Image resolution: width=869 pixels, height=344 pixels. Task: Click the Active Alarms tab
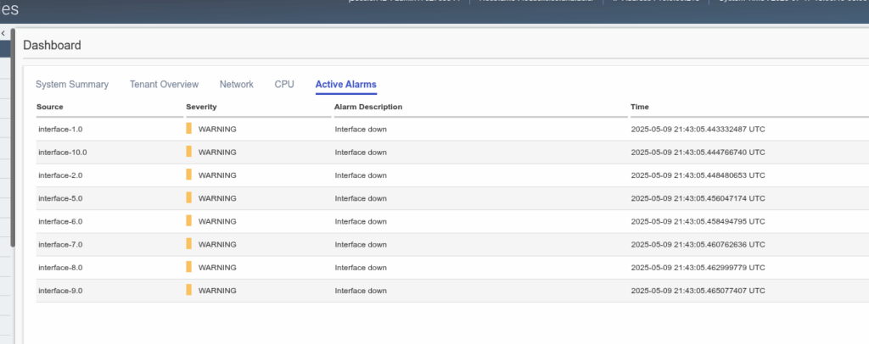pos(345,85)
